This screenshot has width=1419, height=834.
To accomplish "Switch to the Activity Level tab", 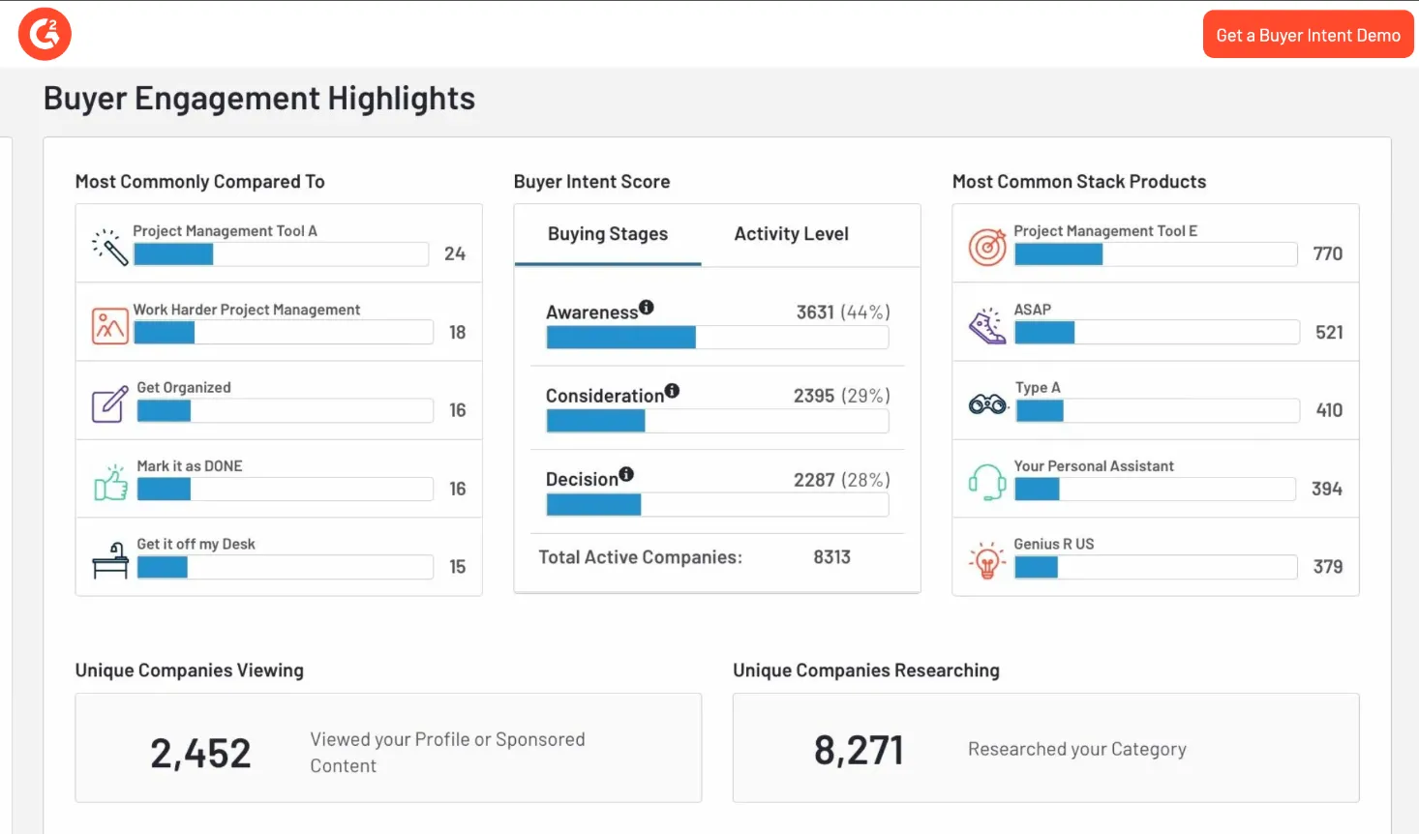I will coord(791,234).
